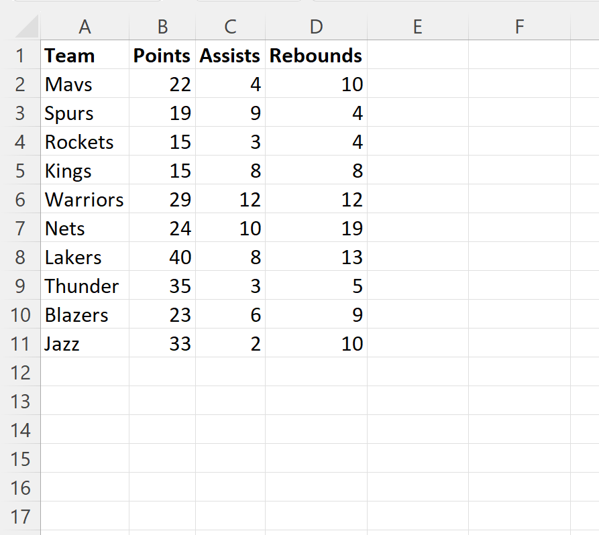Select column F header

(519, 27)
